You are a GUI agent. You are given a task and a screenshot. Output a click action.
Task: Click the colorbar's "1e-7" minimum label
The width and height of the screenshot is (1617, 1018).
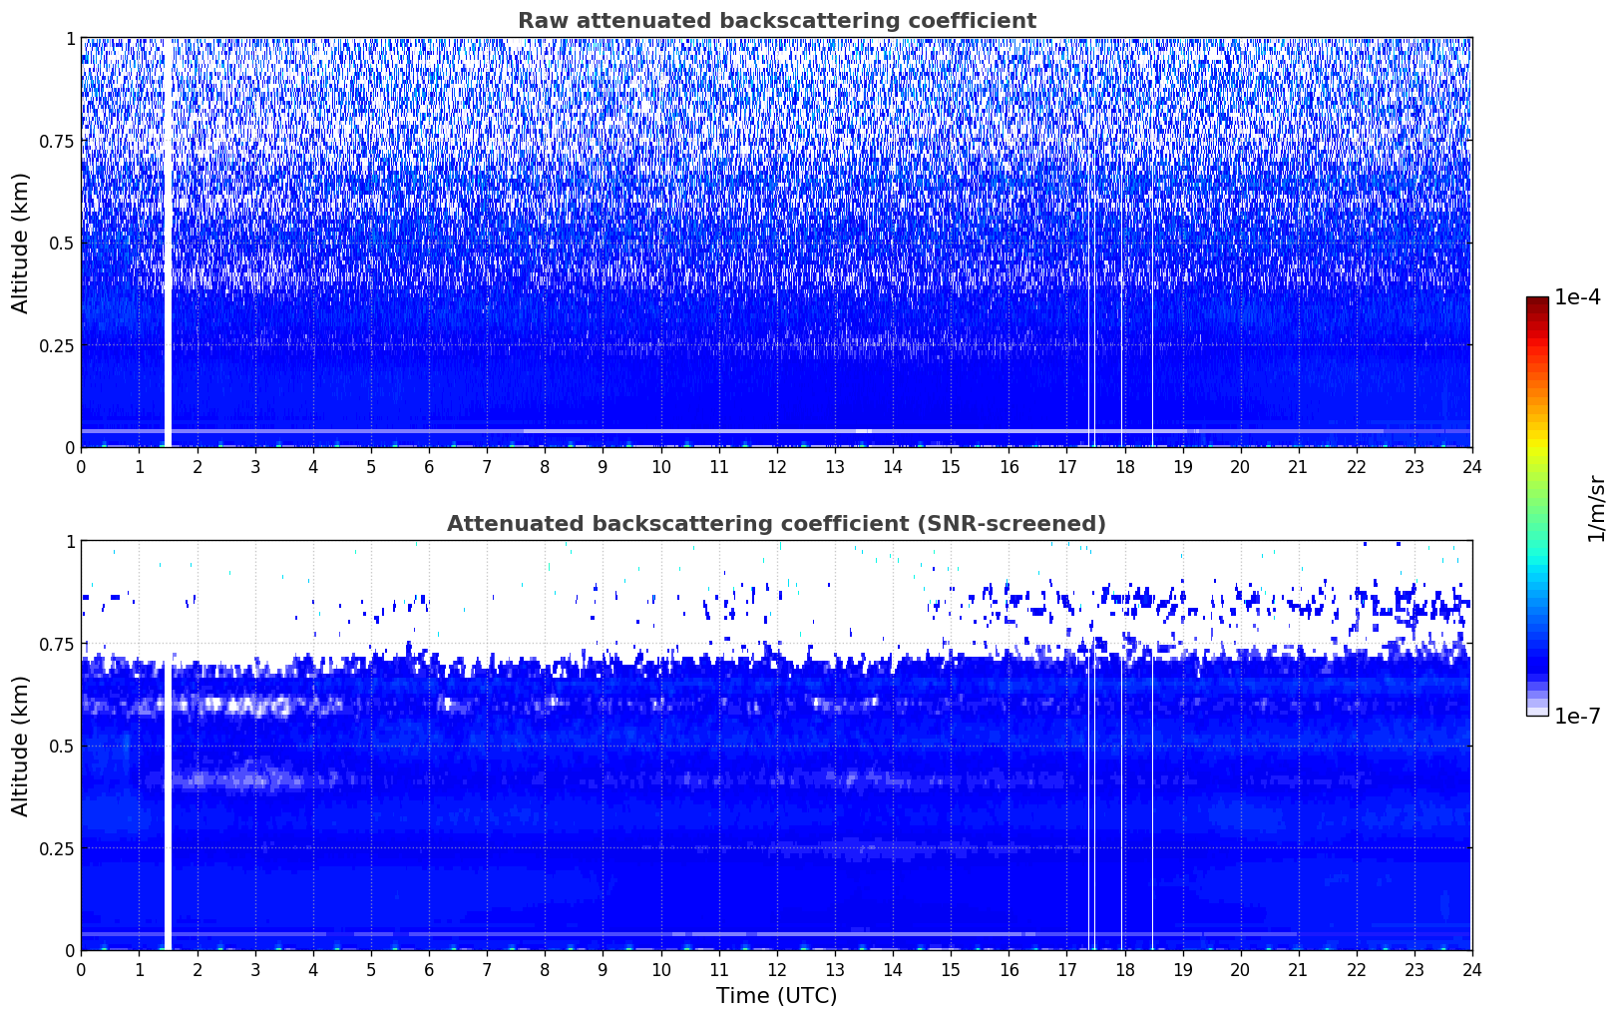(x=1576, y=716)
